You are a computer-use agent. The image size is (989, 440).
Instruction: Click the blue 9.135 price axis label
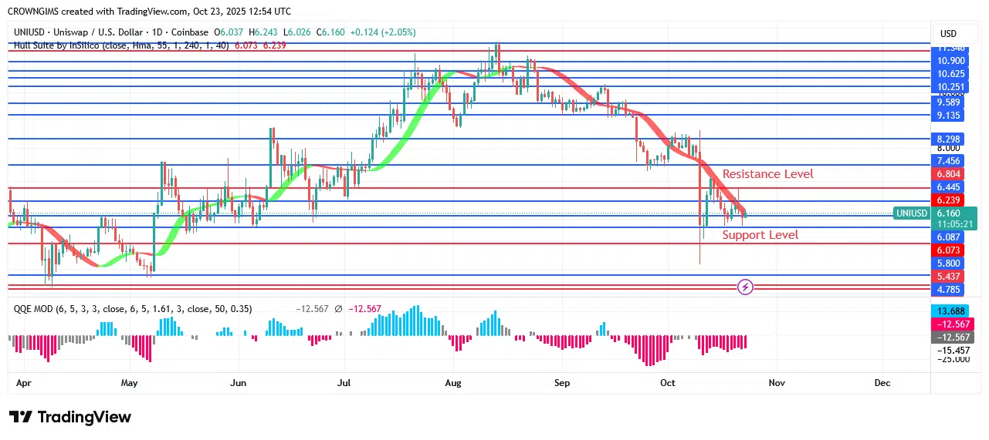tap(950, 116)
